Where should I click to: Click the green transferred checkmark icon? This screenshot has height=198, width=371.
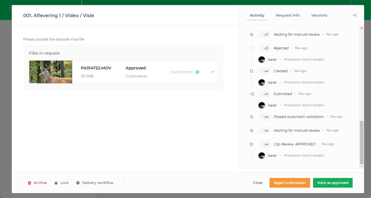click(x=197, y=72)
